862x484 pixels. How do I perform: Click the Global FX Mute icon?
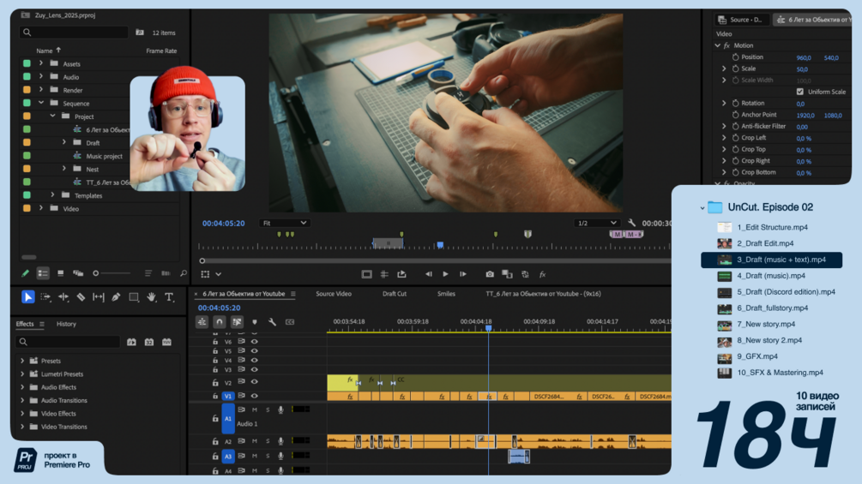tap(542, 274)
